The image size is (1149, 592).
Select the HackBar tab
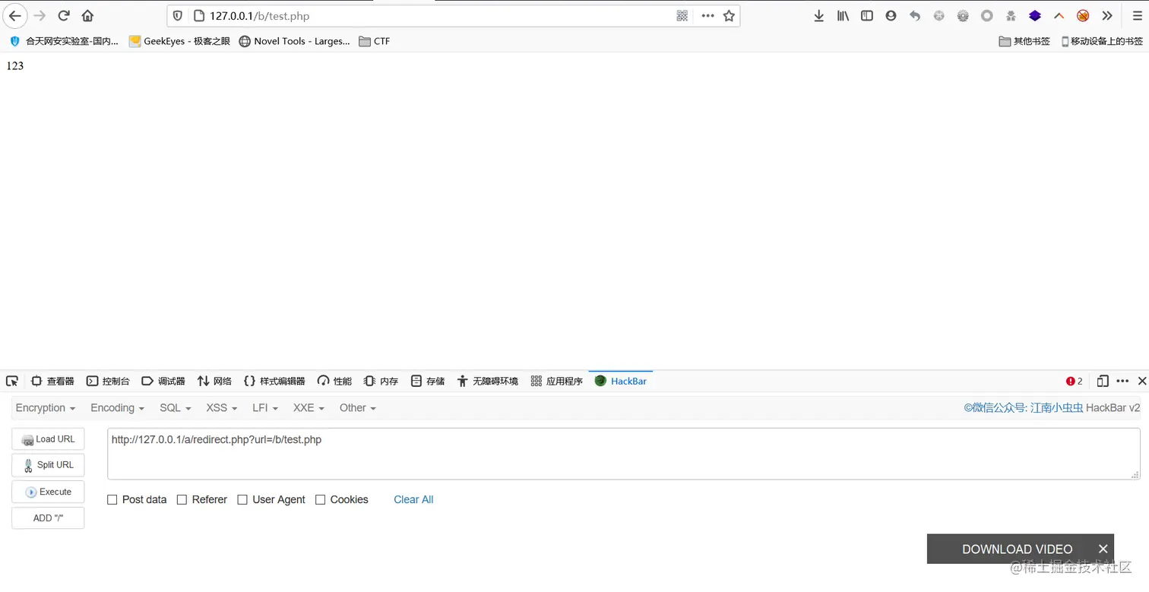coord(621,381)
